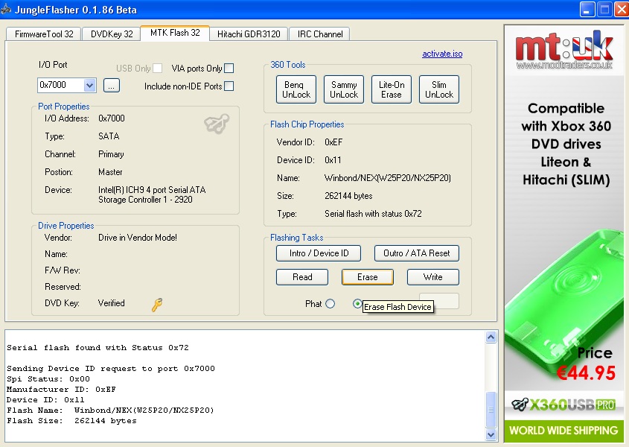Click the Slim UnLock button
The image size is (629, 447).
pos(439,89)
